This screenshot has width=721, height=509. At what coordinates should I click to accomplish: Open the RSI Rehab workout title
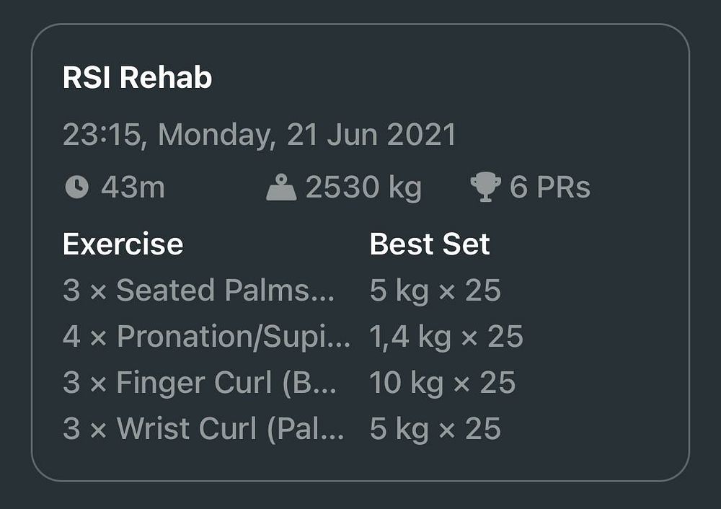[137, 77]
